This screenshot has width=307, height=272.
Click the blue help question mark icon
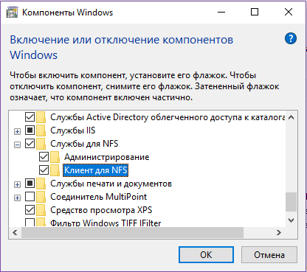pos(291,39)
